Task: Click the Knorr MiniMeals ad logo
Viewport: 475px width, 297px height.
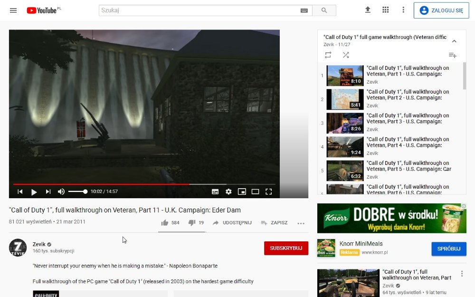Action: pos(326,248)
